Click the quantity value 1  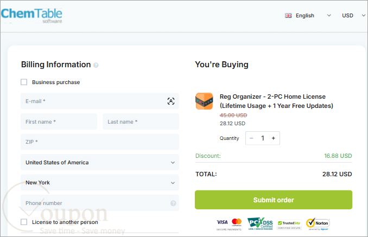click(x=263, y=138)
